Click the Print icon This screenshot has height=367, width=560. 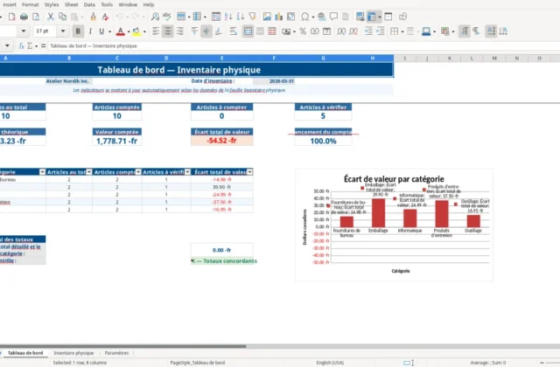pos(24,17)
